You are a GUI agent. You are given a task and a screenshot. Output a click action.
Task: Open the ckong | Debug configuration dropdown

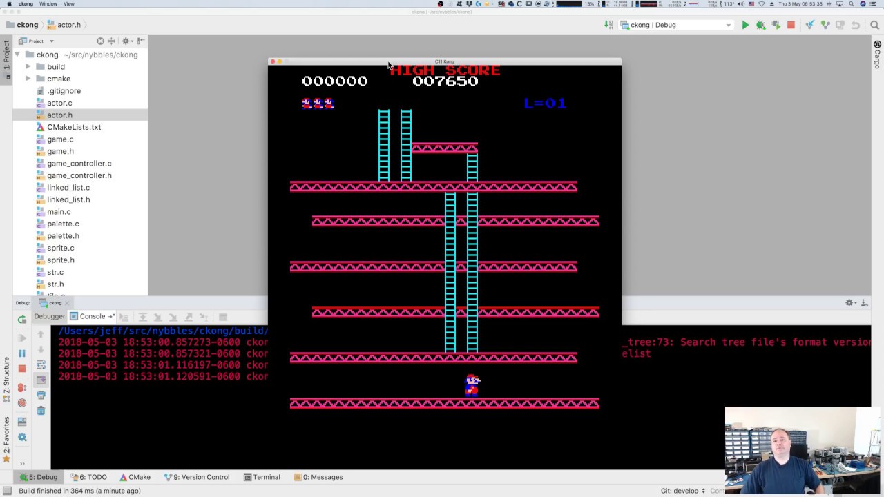676,25
